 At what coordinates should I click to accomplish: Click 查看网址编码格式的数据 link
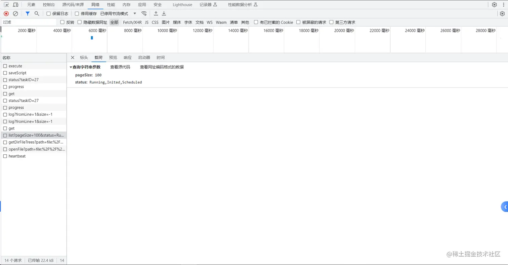pos(162,67)
